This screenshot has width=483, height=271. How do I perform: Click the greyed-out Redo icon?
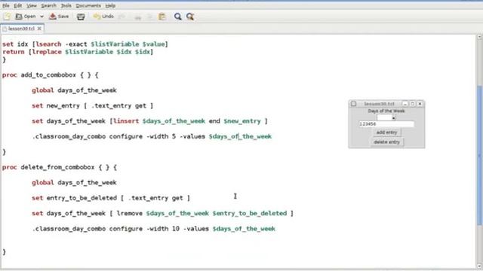coord(122,17)
